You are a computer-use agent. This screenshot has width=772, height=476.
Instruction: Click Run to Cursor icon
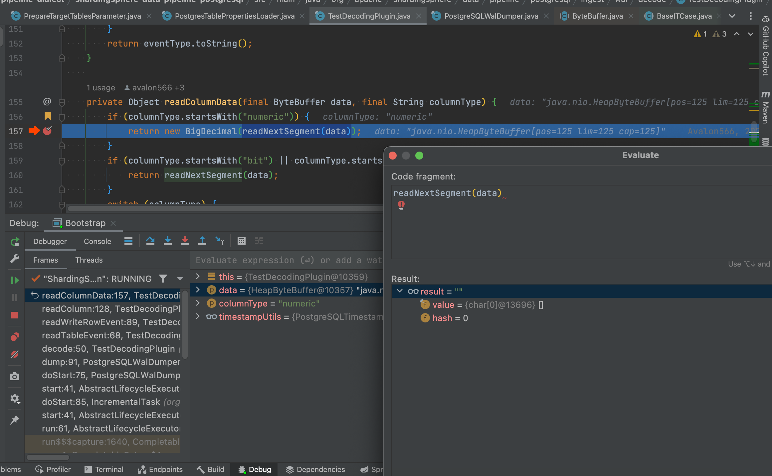220,241
